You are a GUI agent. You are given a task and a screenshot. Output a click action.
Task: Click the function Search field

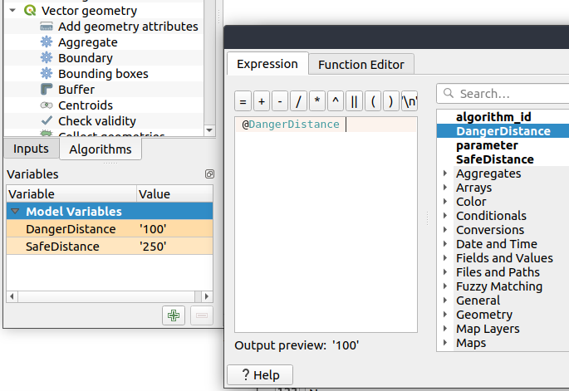point(507,94)
